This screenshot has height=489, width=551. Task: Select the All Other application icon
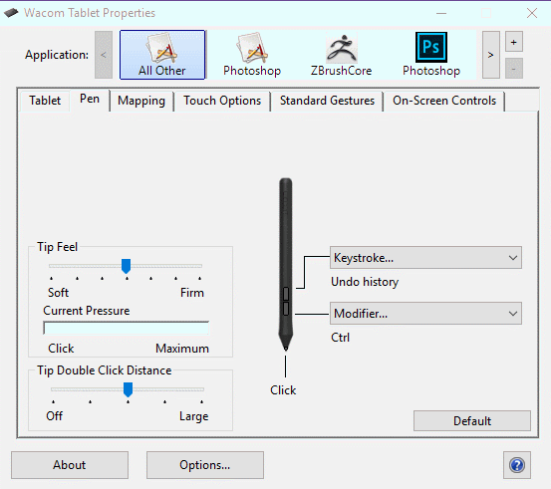(162, 55)
